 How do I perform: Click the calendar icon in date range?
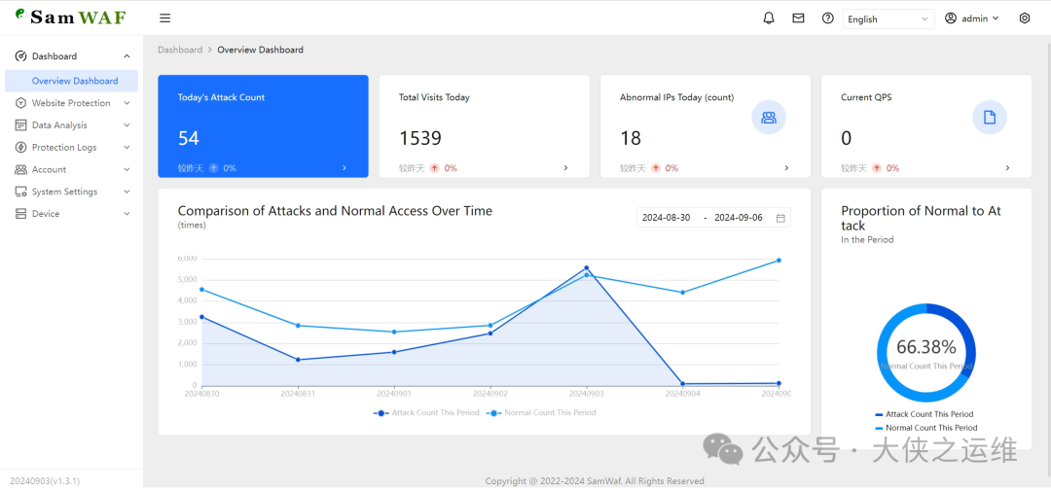point(780,218)
